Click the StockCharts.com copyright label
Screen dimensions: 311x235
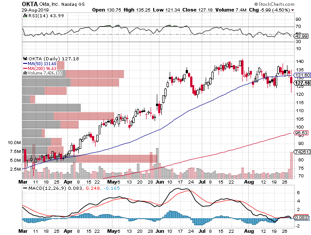[x=275, y=4]
